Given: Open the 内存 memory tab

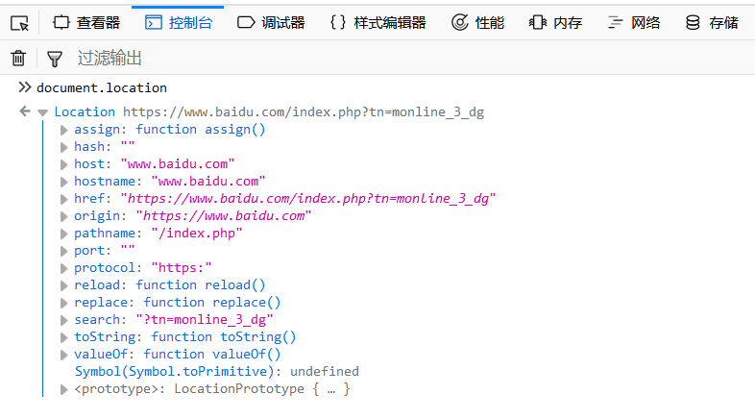Looking at the screenshot, I should pyautogui.click(x=555, y=23).
